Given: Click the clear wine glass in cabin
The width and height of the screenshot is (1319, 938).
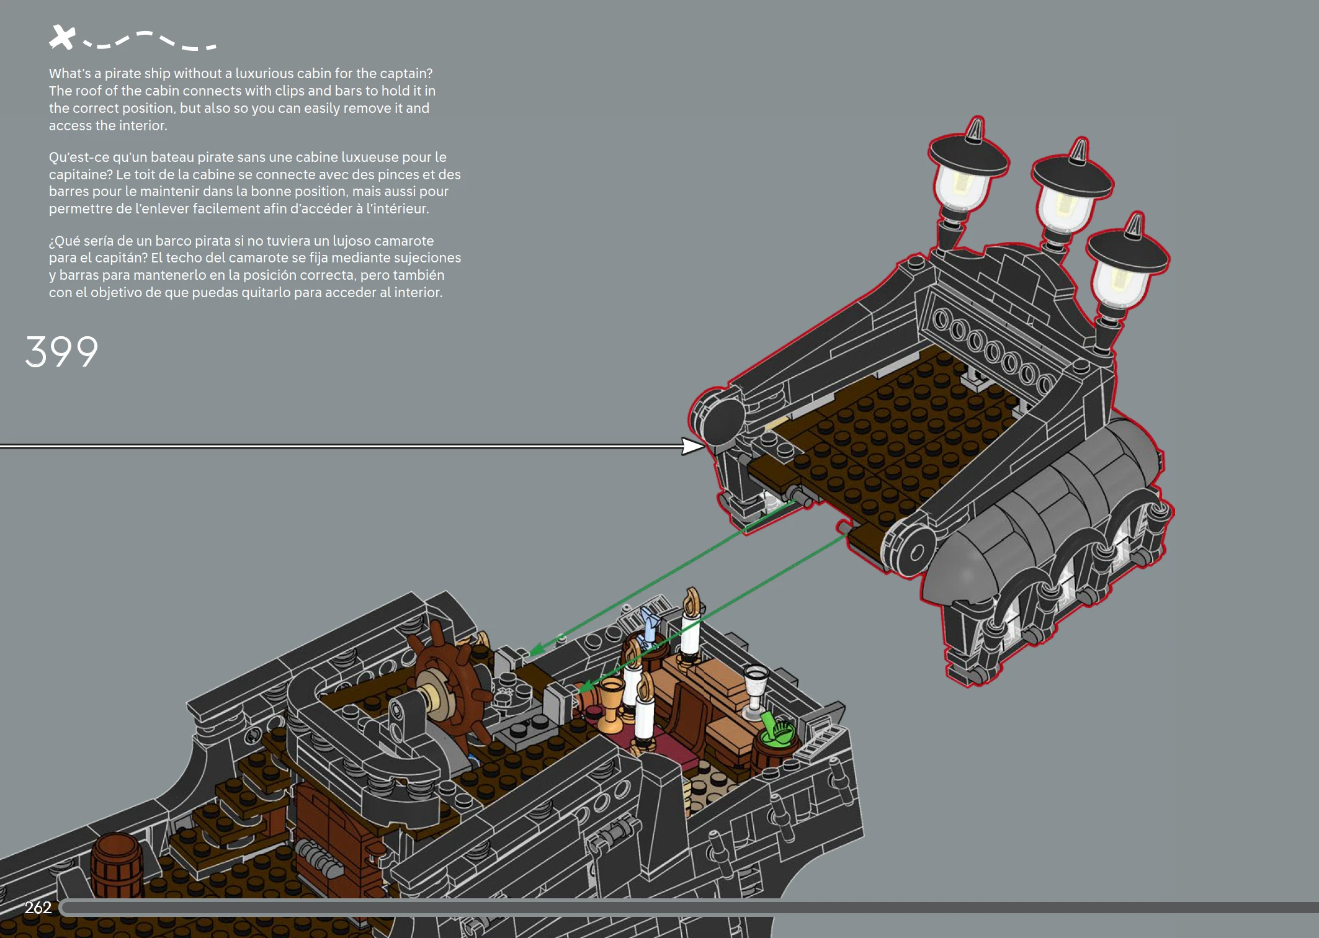Looking at the screenshot, I should 755,685.
